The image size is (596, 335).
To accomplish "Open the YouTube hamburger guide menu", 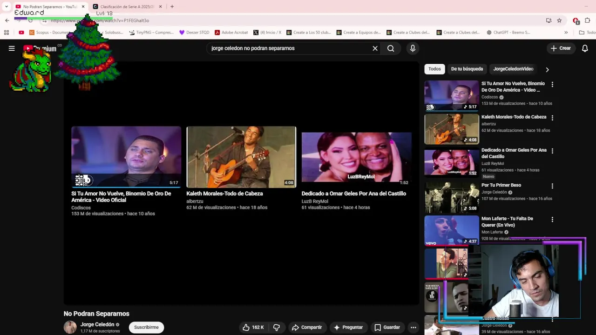I will (12, 48).
